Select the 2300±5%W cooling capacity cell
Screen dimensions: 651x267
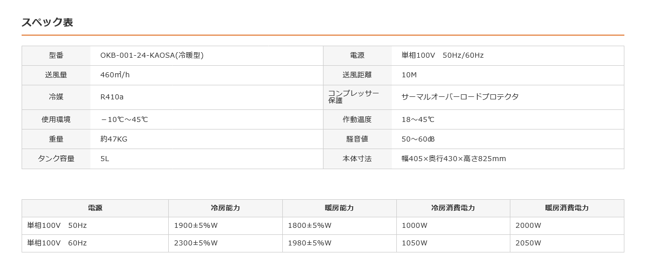coord(196,243)
